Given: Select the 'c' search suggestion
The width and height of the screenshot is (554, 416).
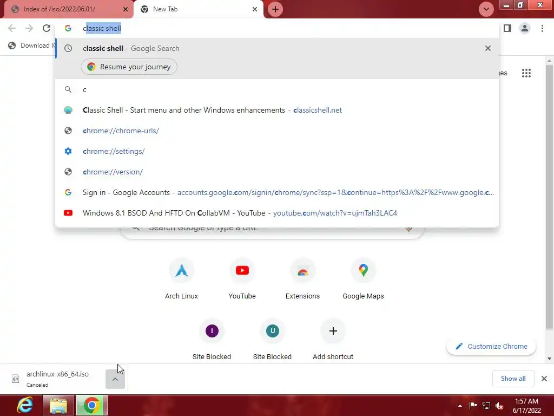Looking at the screenshot, I should 277,89.
